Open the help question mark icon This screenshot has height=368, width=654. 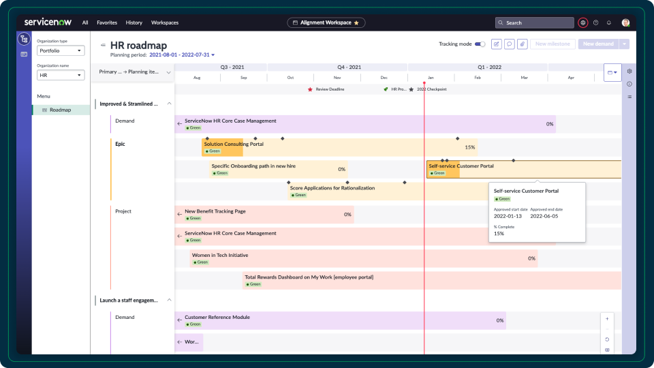pyautogui.click(x=596, y=22)
